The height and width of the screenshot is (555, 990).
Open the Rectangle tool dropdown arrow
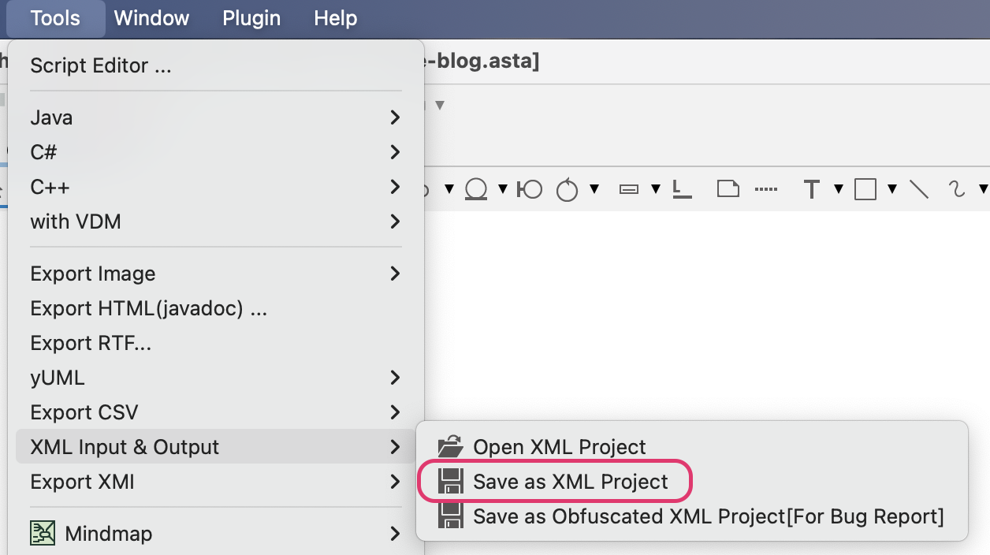891,189
